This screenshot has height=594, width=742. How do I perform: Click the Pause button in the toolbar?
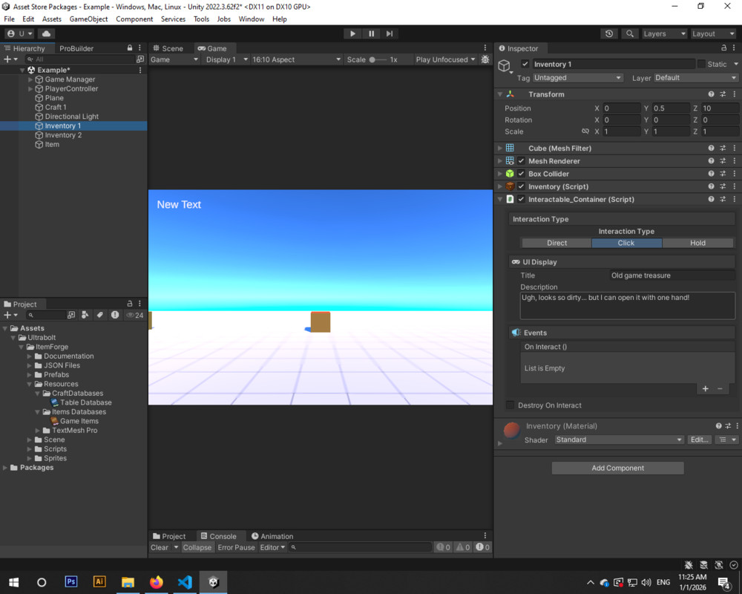(371, 33)
